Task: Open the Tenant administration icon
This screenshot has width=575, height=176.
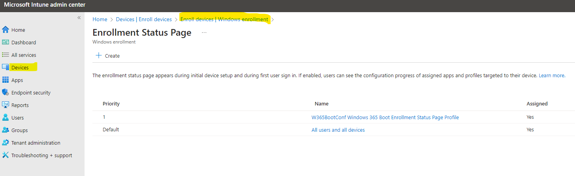Action: [x=6, y=143]
